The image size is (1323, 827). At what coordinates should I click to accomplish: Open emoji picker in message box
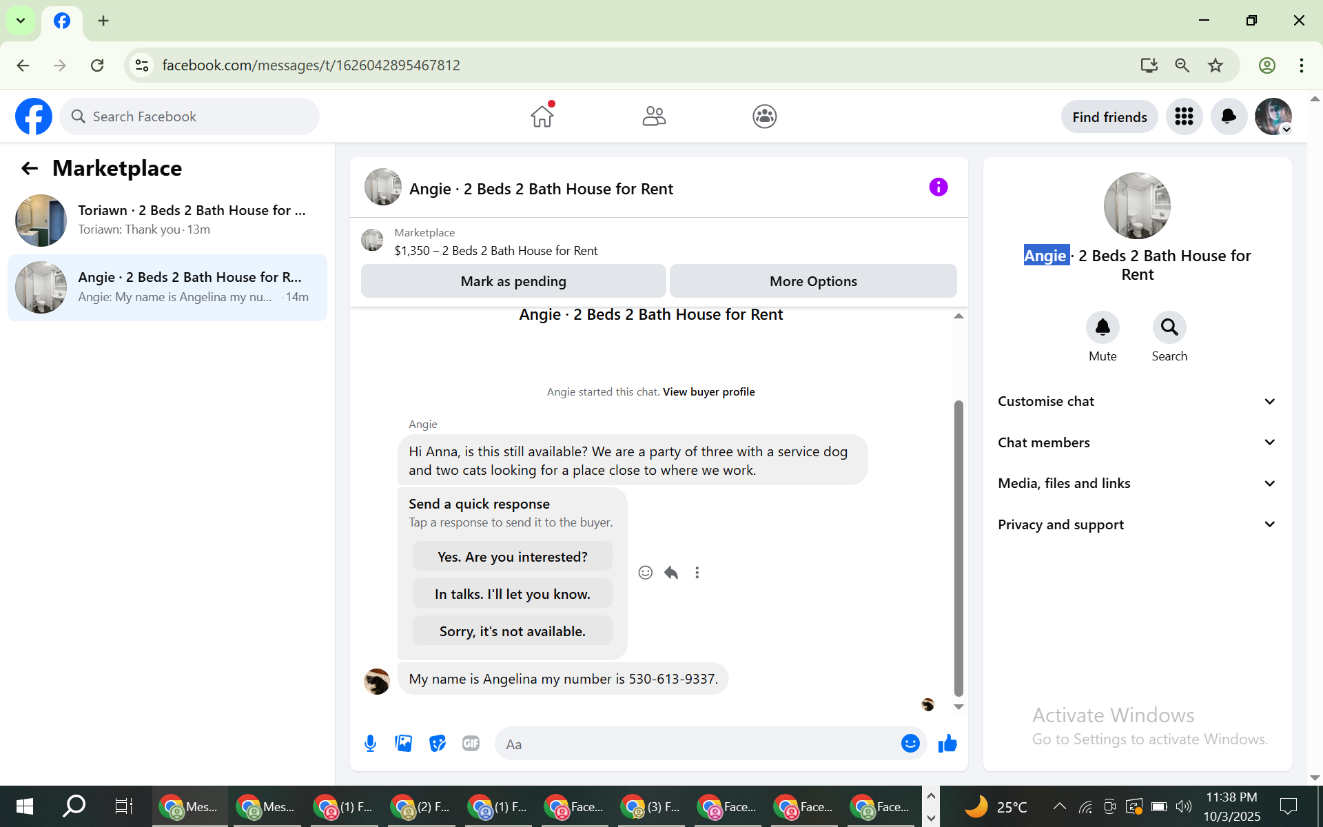click(x=910, y=744)
